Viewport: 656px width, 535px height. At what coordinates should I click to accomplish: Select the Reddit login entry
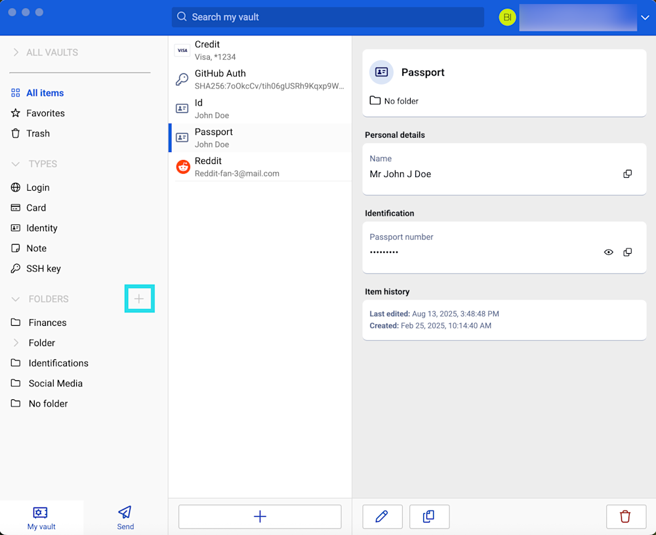click(260, 167)
